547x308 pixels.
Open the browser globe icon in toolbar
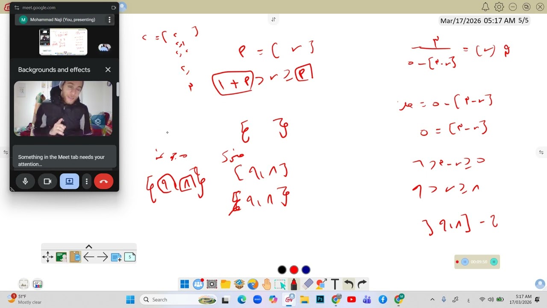click(253, 284)
